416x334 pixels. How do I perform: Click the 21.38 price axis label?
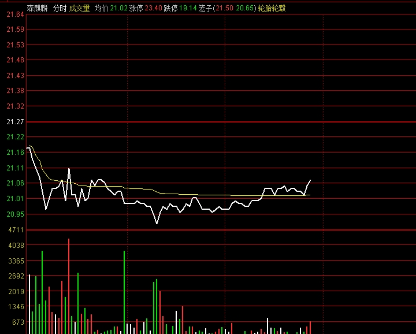(15, 91)
